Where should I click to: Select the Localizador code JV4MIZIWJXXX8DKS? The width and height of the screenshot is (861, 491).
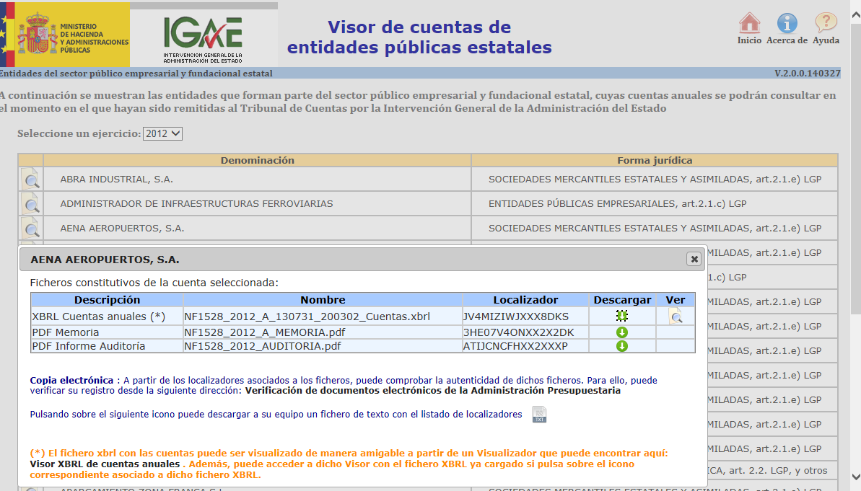click(x=516, y=317)
